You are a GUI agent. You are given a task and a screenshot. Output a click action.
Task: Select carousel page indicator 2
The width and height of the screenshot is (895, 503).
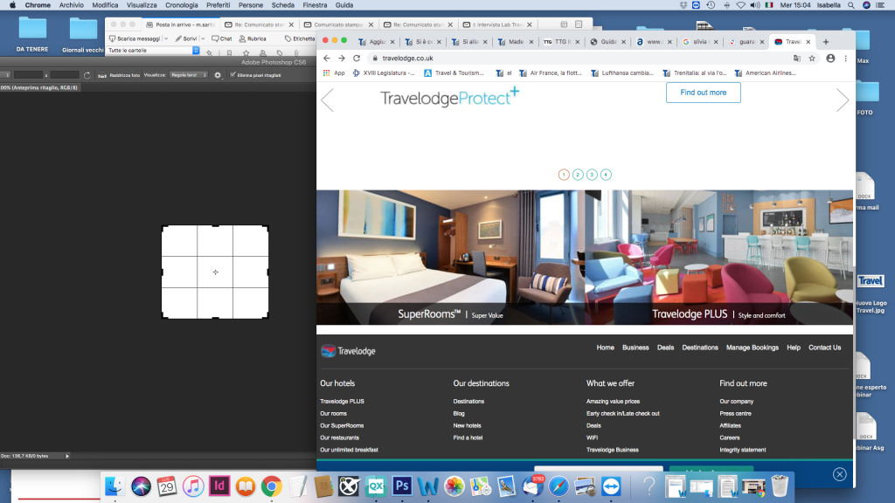578,175
